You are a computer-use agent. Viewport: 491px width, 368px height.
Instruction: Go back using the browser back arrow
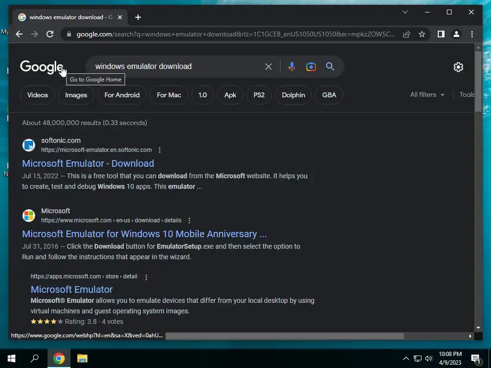click(x=19, y=34)
